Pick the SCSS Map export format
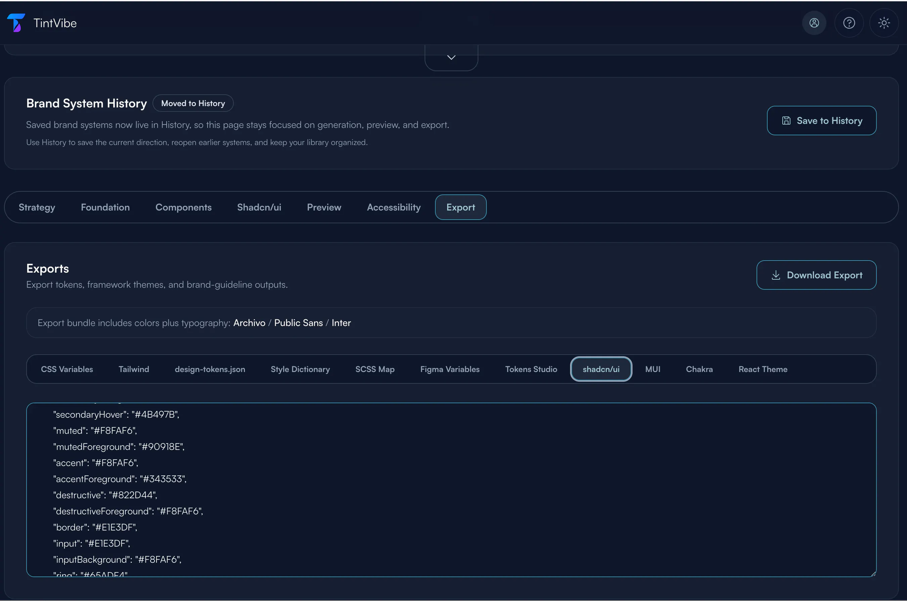907x601 pixels. (375, 369)
